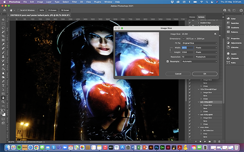Click Play selection in Actions panel
The width and height of the screenshot is (244, 152).
click(205, 141)
